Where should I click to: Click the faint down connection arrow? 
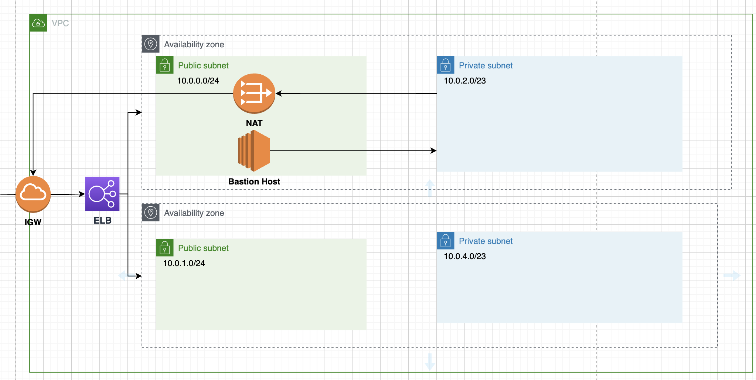[429, 362]
